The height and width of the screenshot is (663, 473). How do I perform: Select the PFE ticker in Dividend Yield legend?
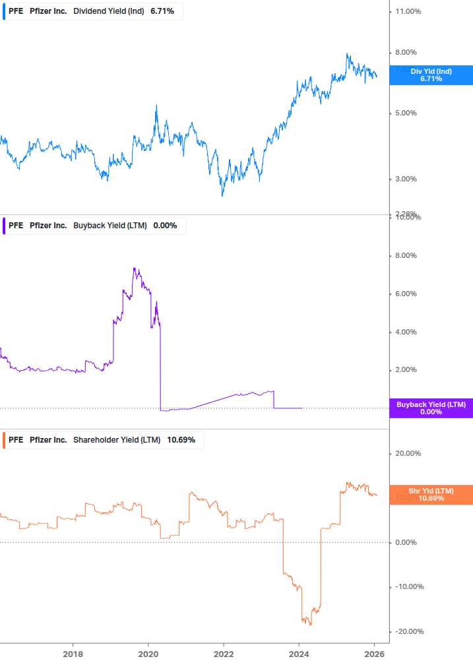click(16, 11)
